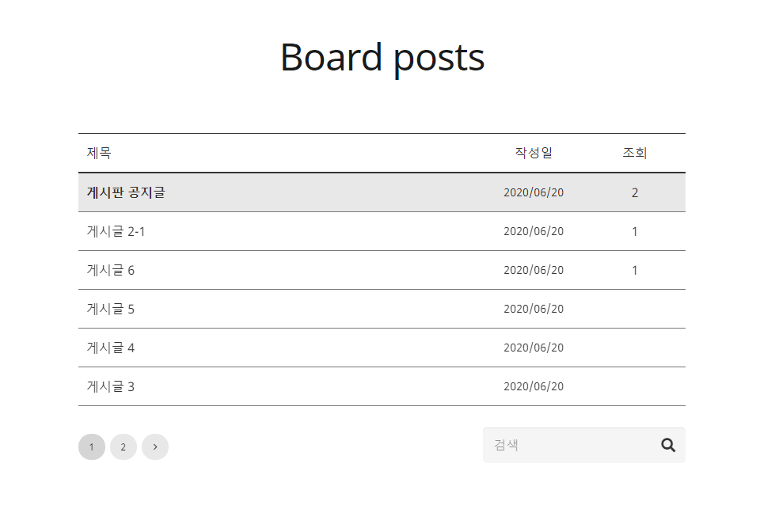Viewport: 760px width, 513px height.
Task: Click view count of 게시글 2-1 row
Action: (634, 231)
